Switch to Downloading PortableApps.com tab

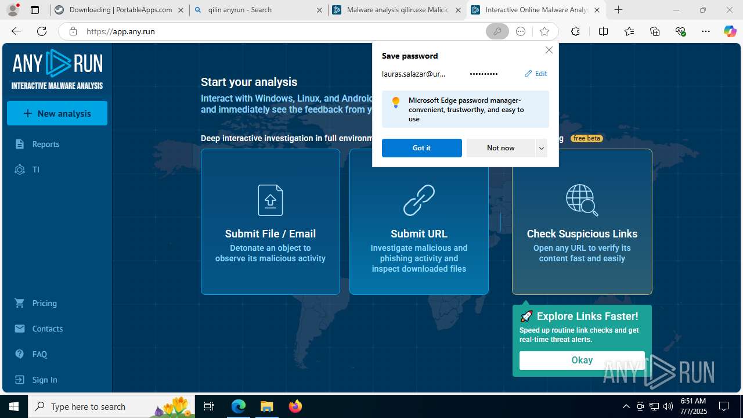120,10
